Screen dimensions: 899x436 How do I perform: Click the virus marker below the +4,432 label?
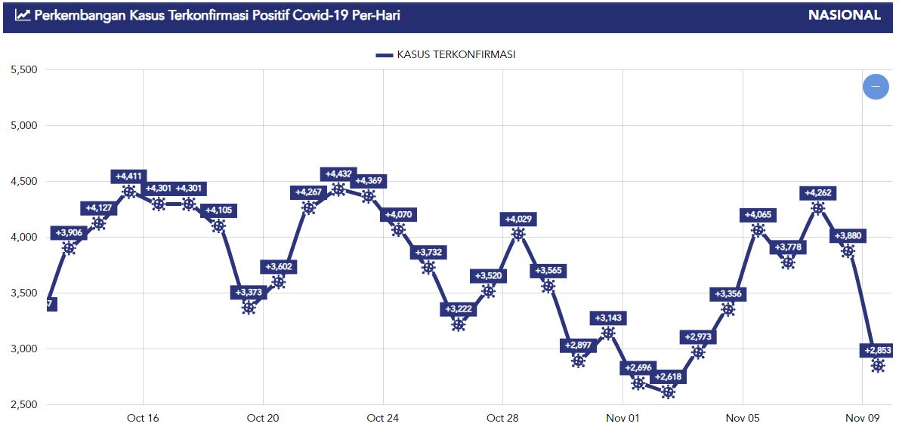coord(338,189)
